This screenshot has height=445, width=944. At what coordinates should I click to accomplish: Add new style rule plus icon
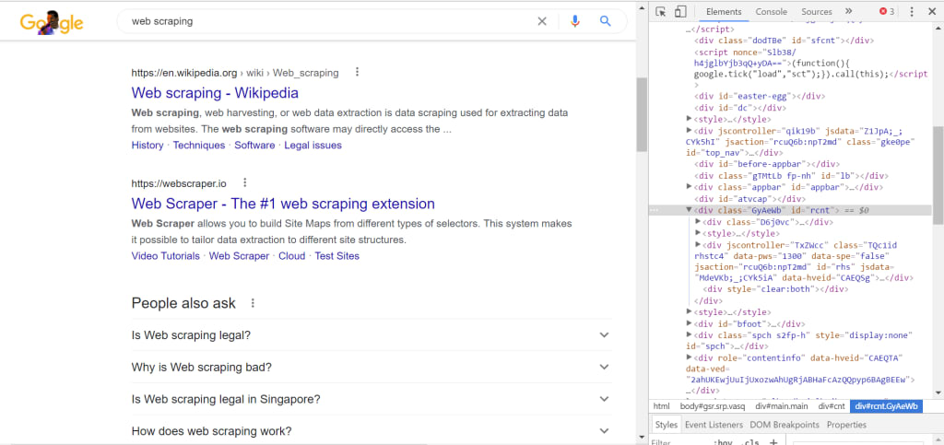click(773, 442)
